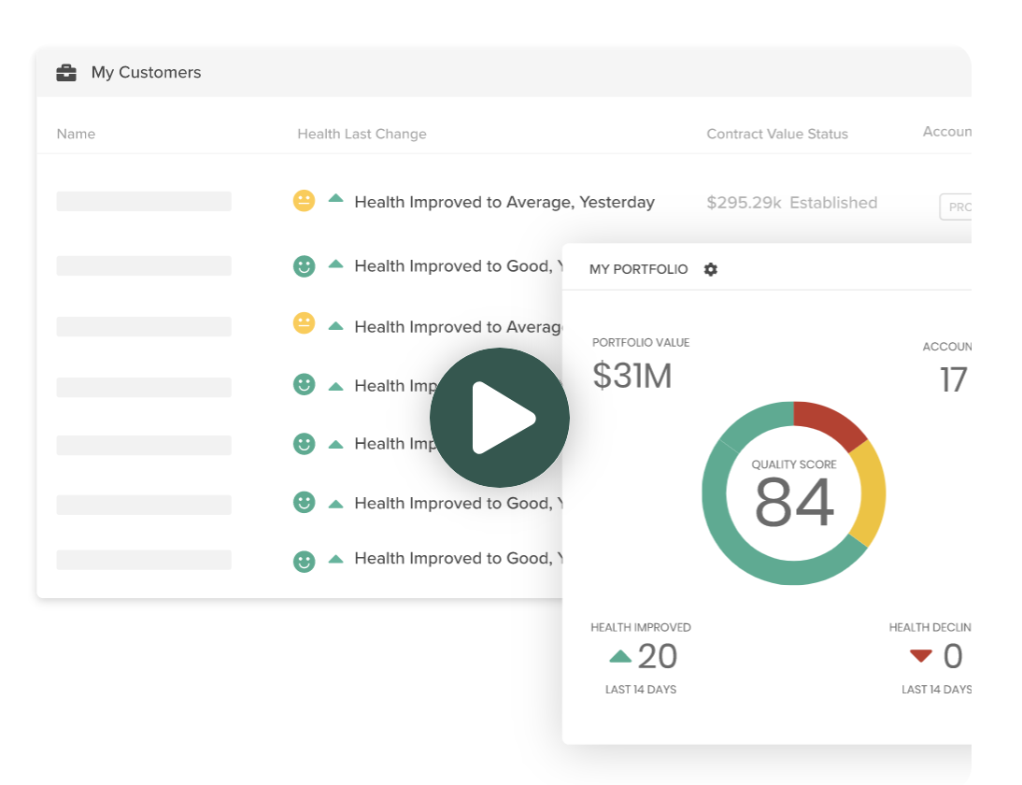Click the yellow neutral face in the third row
The image size is (1022, 785).
304,323
